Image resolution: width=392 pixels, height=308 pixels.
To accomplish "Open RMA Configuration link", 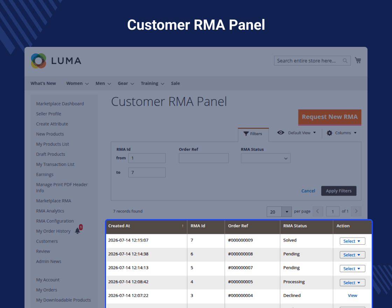I will 55,221.
